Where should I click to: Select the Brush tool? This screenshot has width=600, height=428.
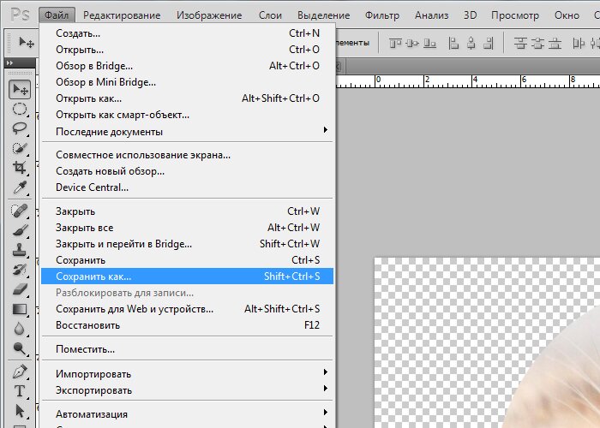(x=20, y=230)
